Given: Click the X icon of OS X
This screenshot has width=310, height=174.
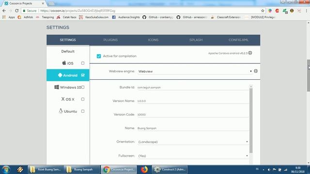Looking at the screenshot, I should coord(63,99).
